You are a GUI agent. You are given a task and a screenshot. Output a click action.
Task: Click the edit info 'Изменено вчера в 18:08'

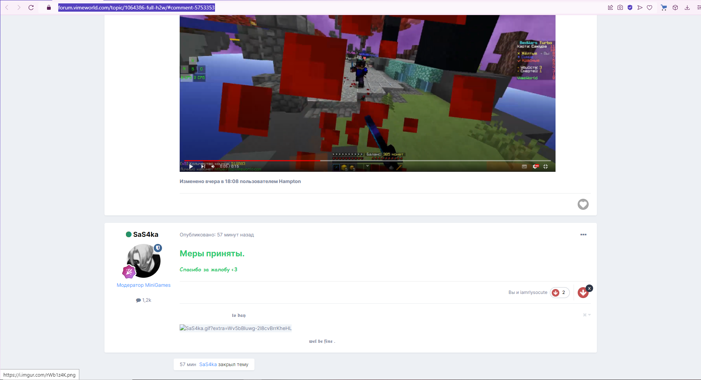(240, 181)
